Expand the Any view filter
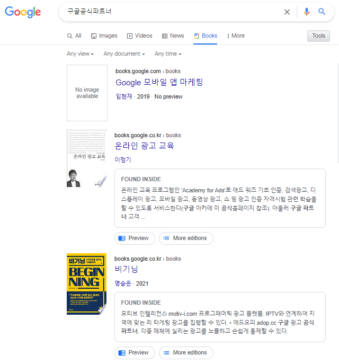Viewport: 339px width, 364px height. 80,54
